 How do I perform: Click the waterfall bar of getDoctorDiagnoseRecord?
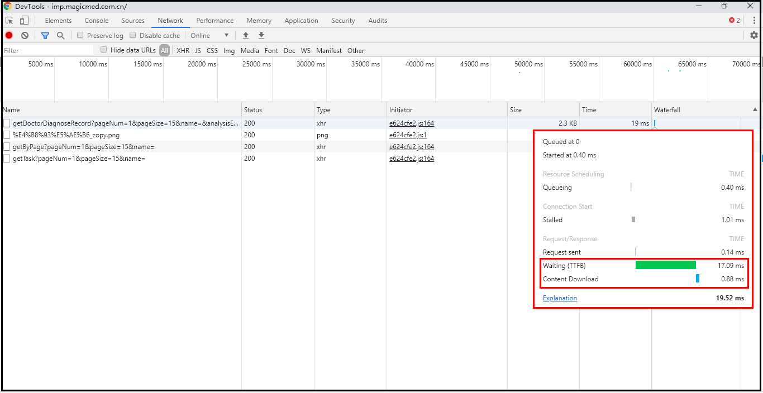coord(655,123)
